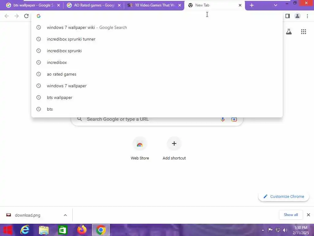Choose suggestion incredibox sprunki tunner
The width and height of the screenshot is (314, 236).
click(157, 39)
